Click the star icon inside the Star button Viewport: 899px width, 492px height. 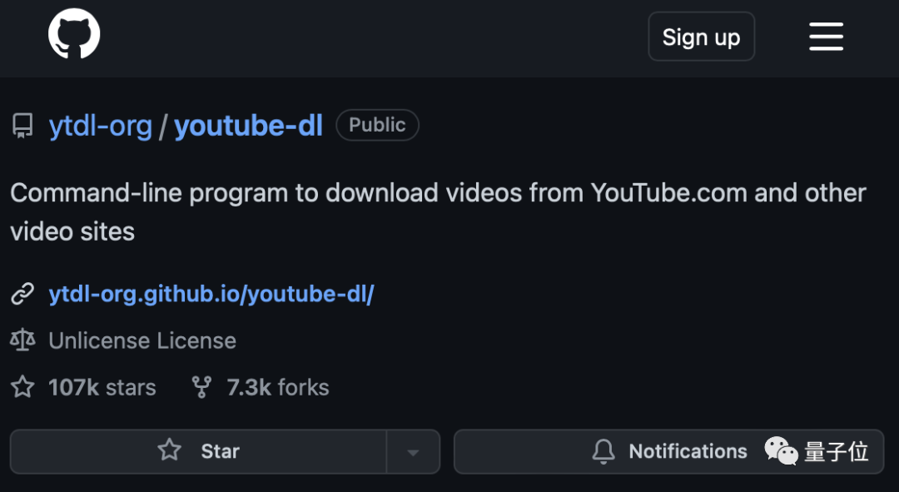click(x=169, y=451)
